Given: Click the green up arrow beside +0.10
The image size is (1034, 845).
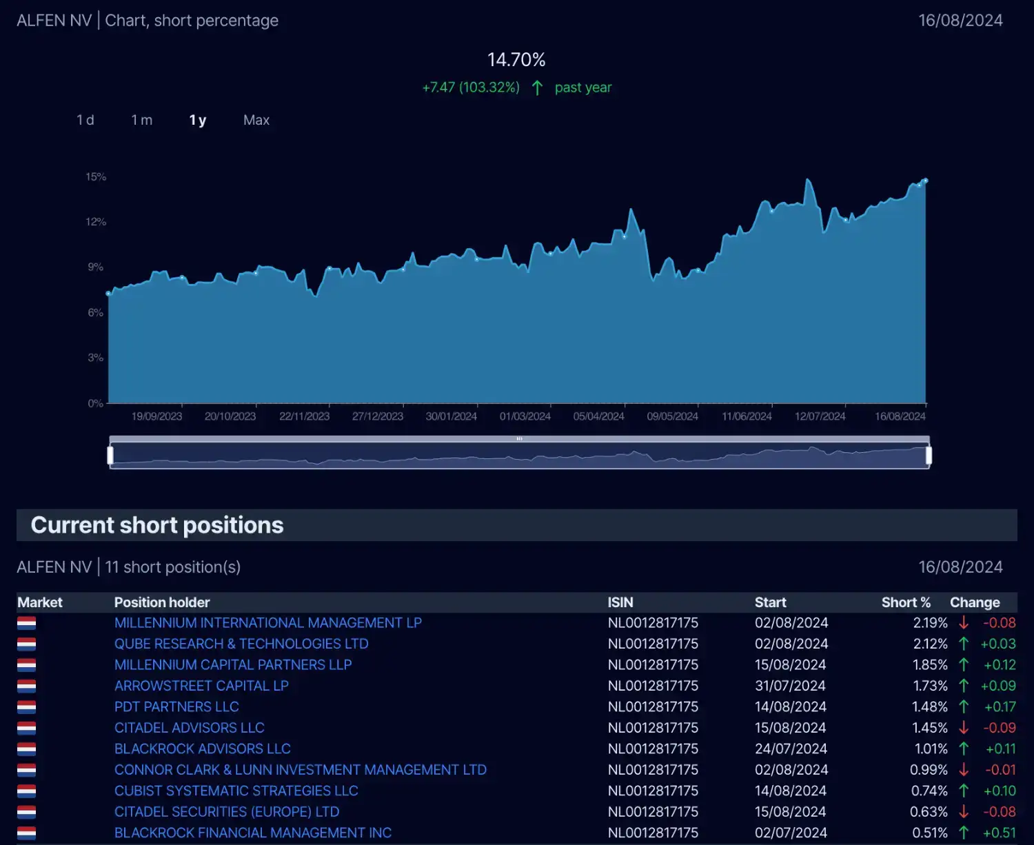Looking at the screenshot, I should click(x=964, y=791).
